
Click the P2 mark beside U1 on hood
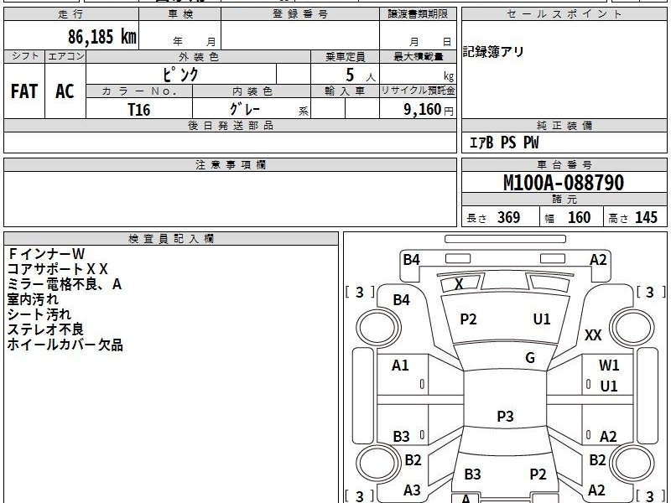pos(468,319)
